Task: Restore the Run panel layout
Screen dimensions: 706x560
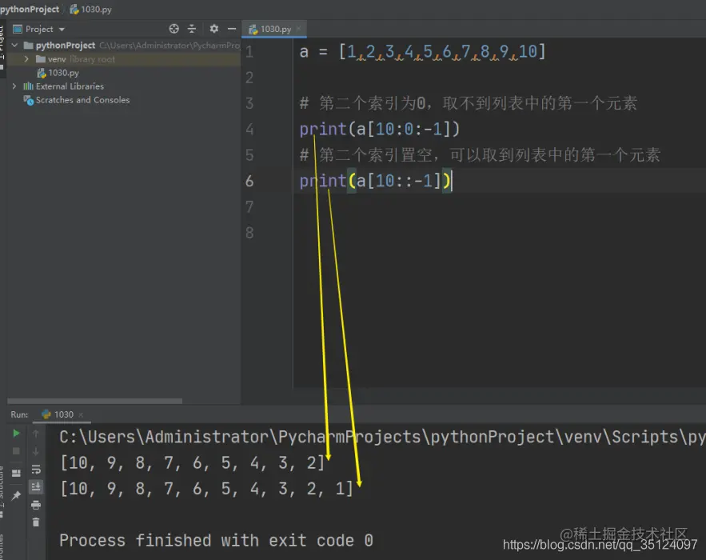Action: tap(16, 473)
